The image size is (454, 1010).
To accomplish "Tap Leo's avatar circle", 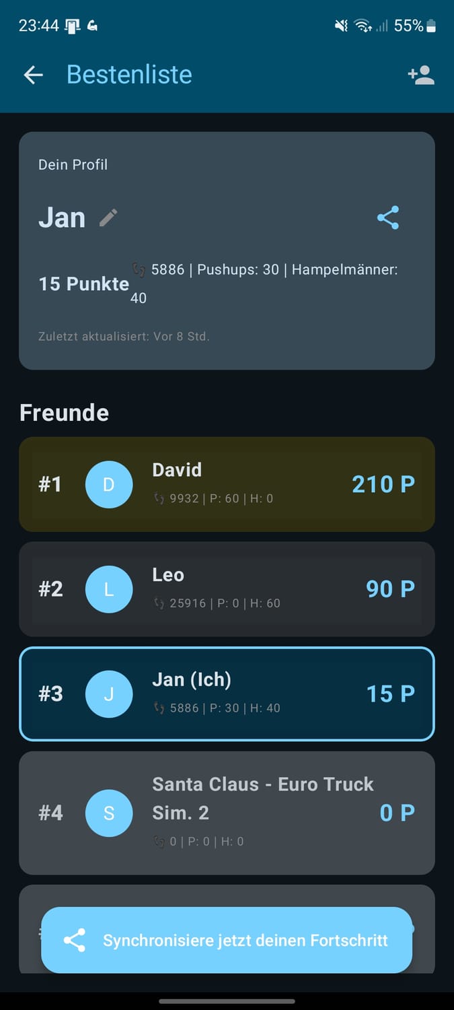I will (109, 589).
